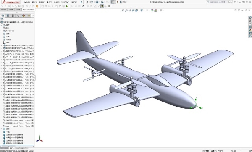This screenshot has width=252, height=152.
Task: Open Apply Scene icon in heads-up toolbar
Action: coord(155,10)
